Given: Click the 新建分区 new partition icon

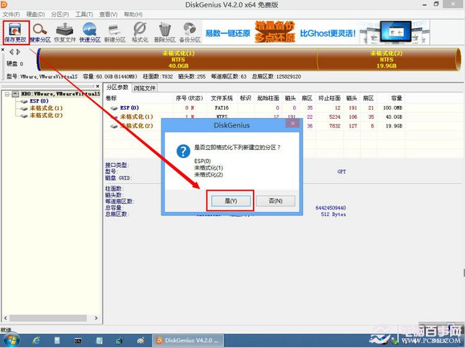Looking at the screenshot, I should (115, 33).
